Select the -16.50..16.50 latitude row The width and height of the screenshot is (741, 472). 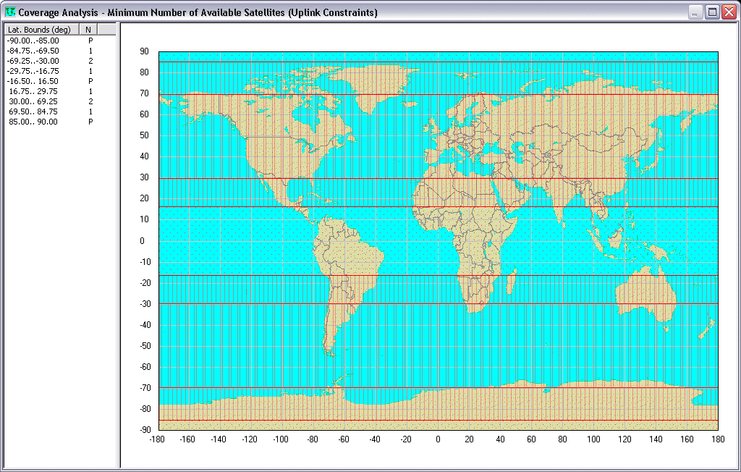[x=33, y=82]
